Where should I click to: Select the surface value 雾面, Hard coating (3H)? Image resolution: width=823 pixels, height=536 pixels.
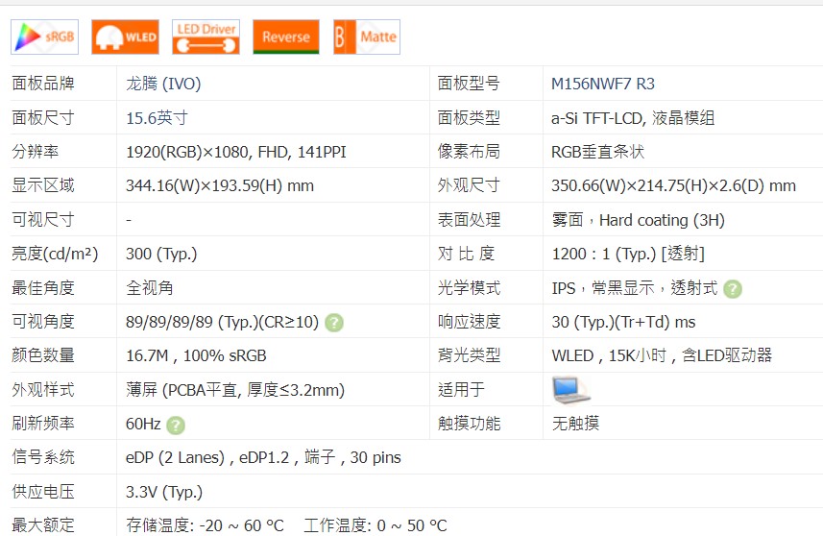click(x=638, y=220)
